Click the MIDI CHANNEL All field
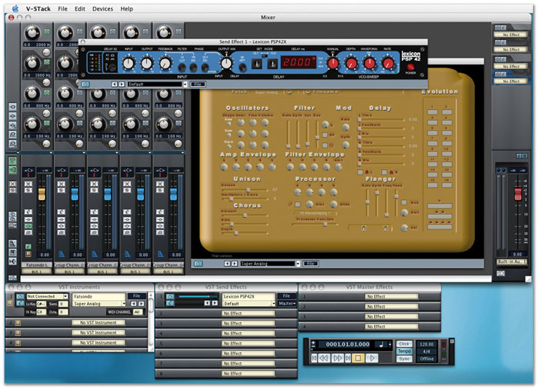The height and width of the screenshot is (390, 539). [137, 312]
